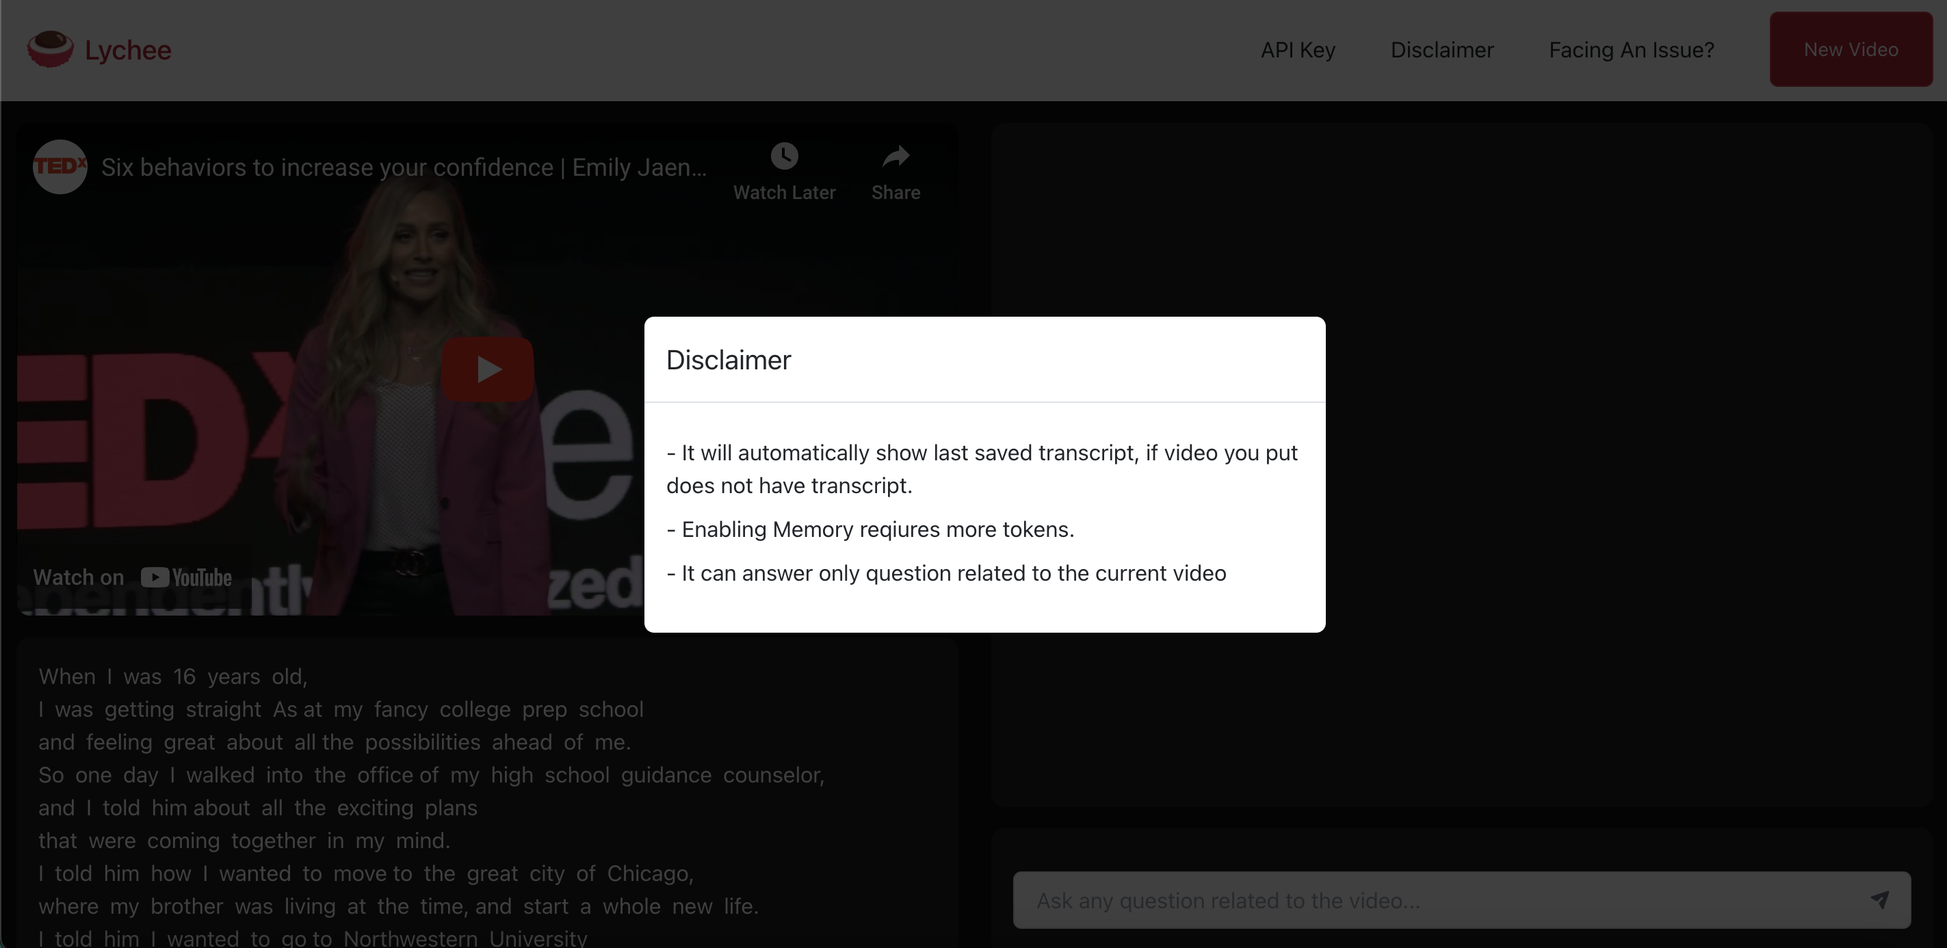This screenshot has width=1947, height=948.
Task: Focus the 'Ask any question' input field
Action: [x=1462, y=900]
